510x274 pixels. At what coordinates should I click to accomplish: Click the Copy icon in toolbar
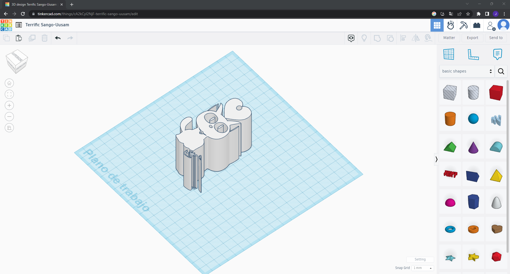tap(6, 38)
